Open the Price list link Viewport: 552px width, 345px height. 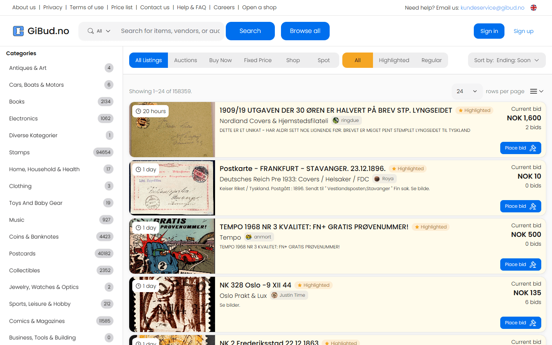pyautogui.click(x=122, y=7)
